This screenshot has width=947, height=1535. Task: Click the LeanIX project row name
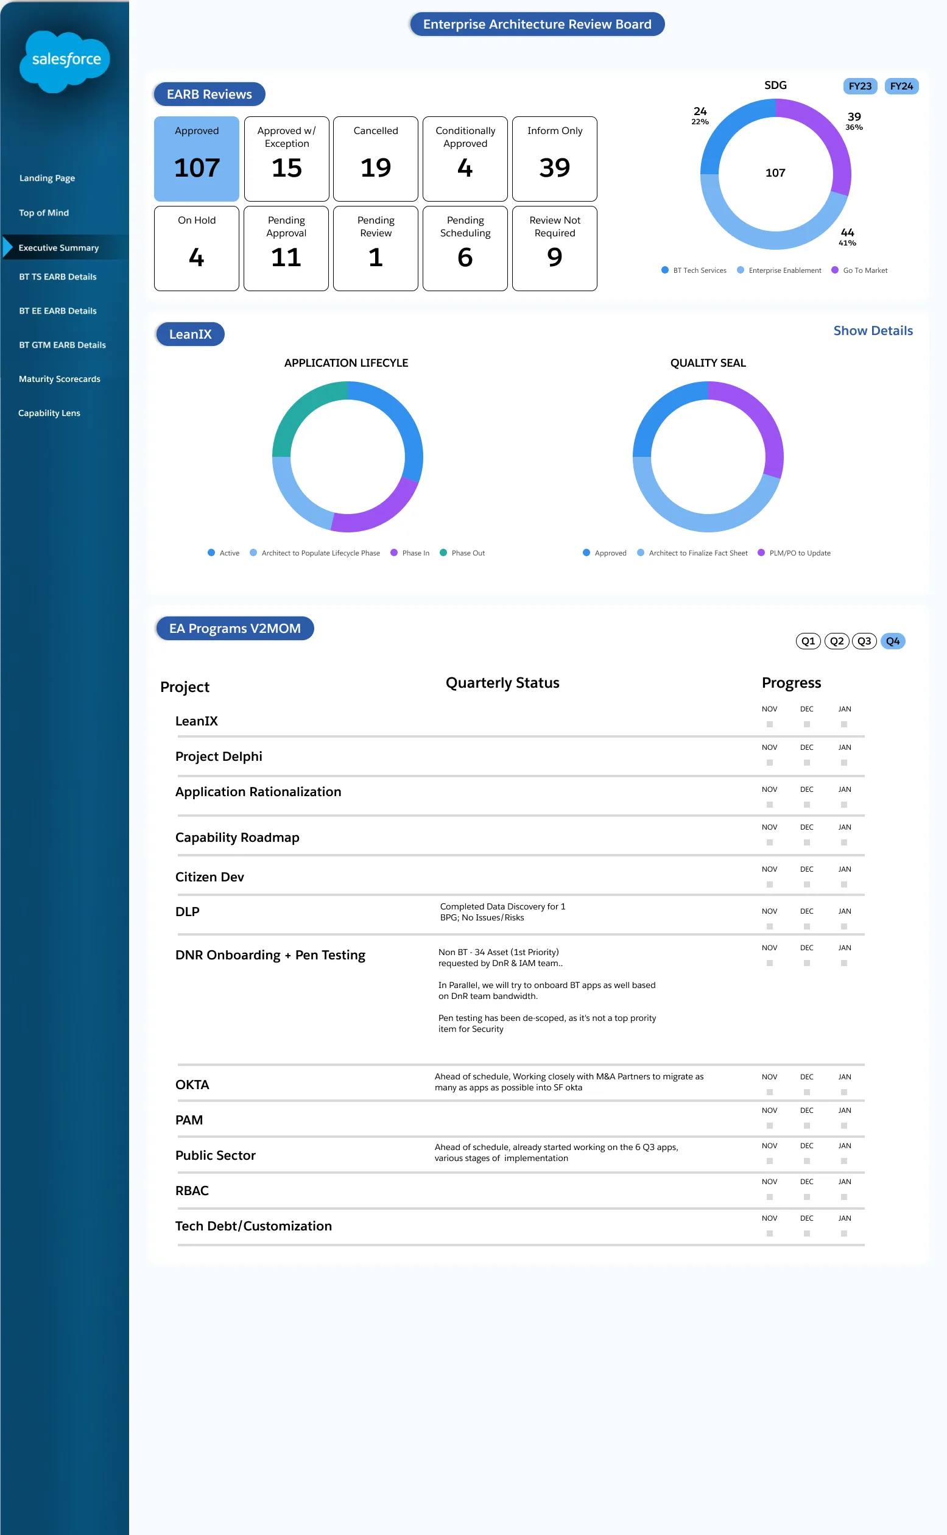(x=197, y=721)
